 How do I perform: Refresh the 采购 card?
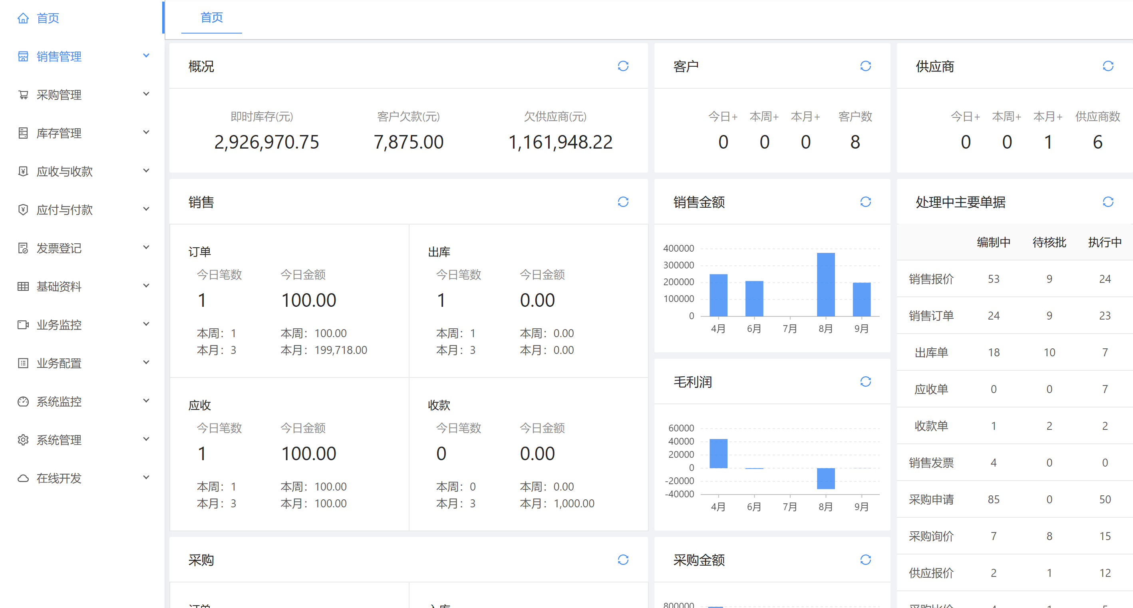(623, 560)
